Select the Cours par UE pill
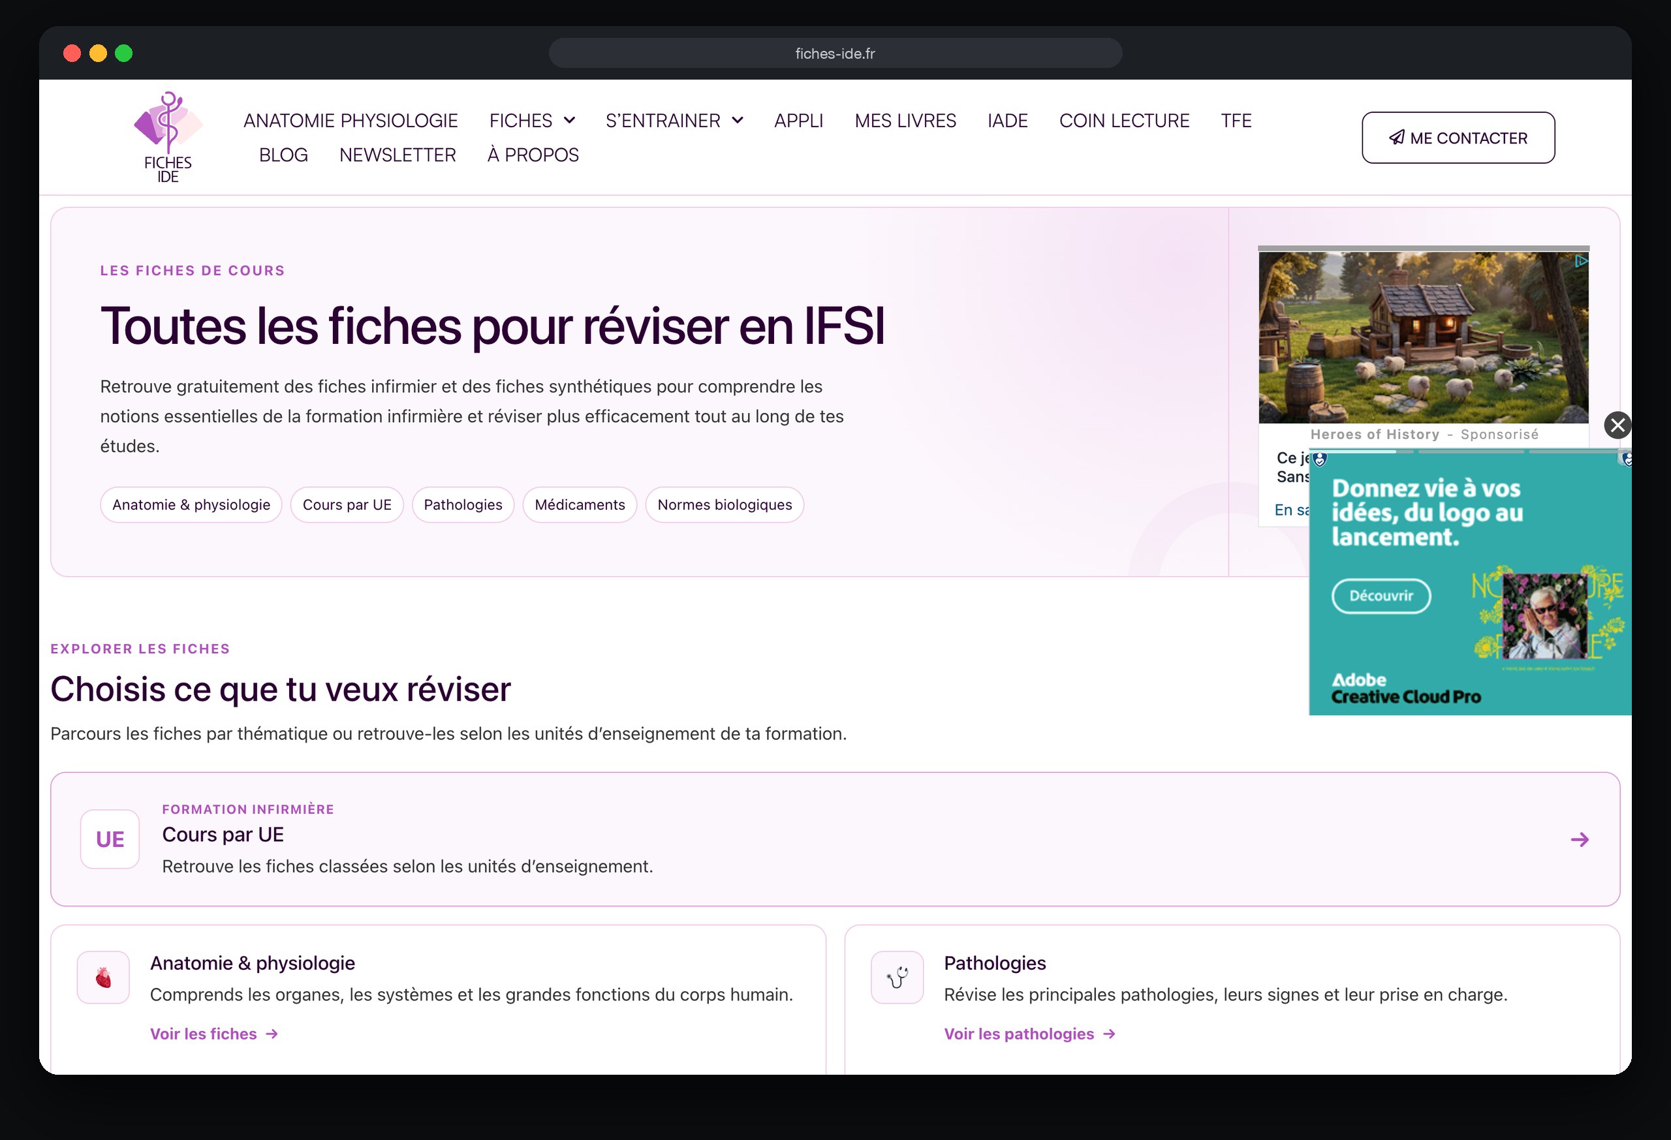Image resolution: width=1671 pixels, height=1140 pixels. pos(347,504)
